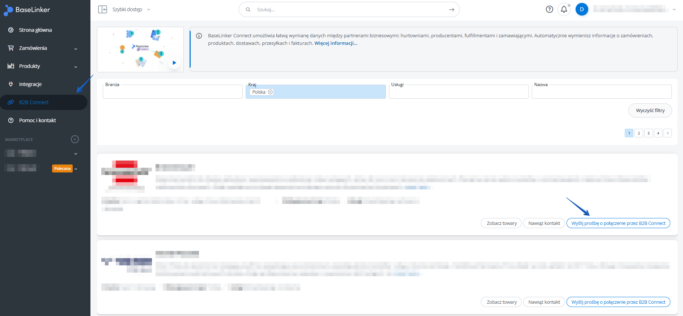This screenshot has height=316, width=683.
Task: Go to results page 3
Action: (x=649, y=133)
